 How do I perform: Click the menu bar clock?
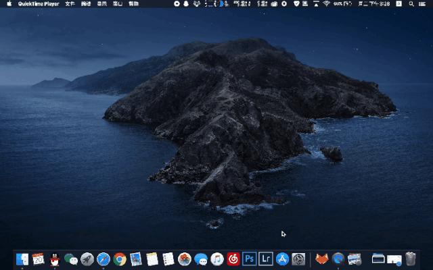pyautogui.click(x=375, y=3)
